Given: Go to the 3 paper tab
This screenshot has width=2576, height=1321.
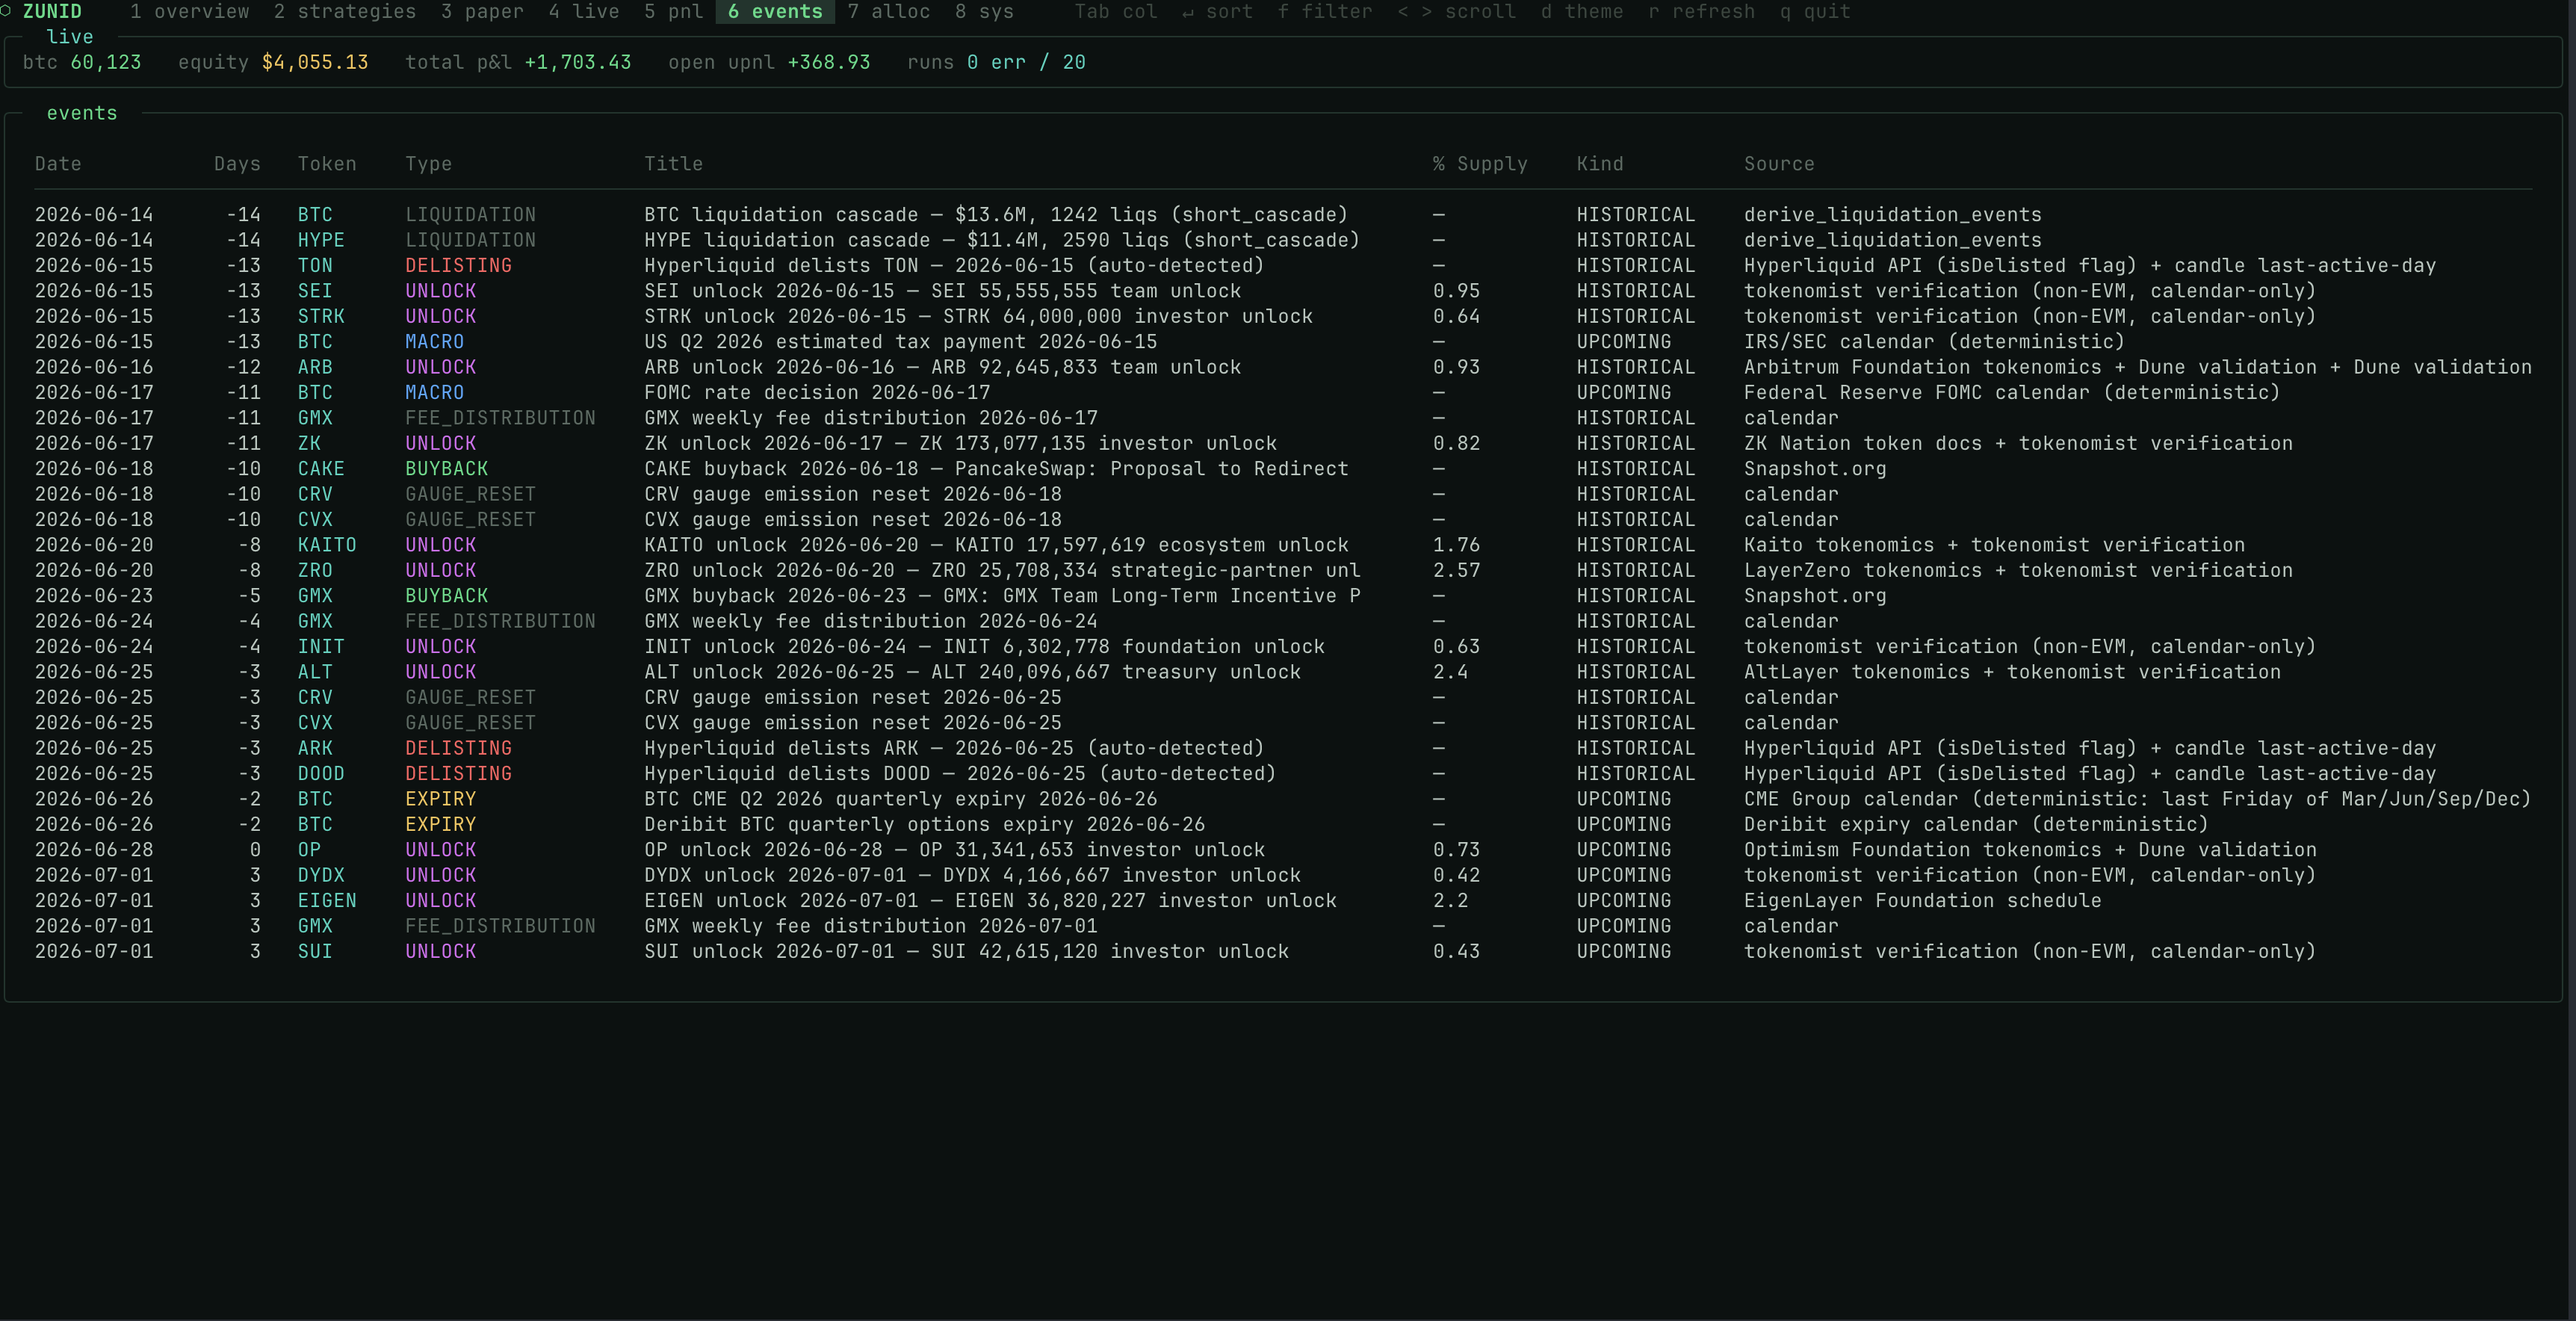Looking at the screenshot, I should (482, 12).
